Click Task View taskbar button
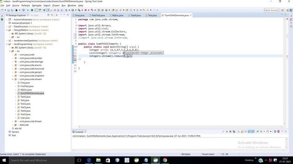The image size is (293, 164). (x=79, y=160)
